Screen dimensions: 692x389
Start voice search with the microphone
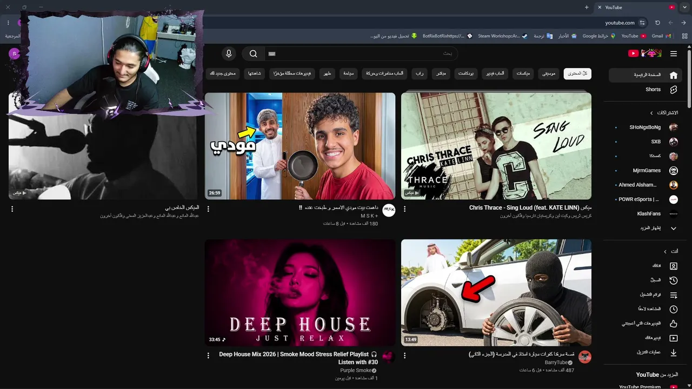pos(229,53)
